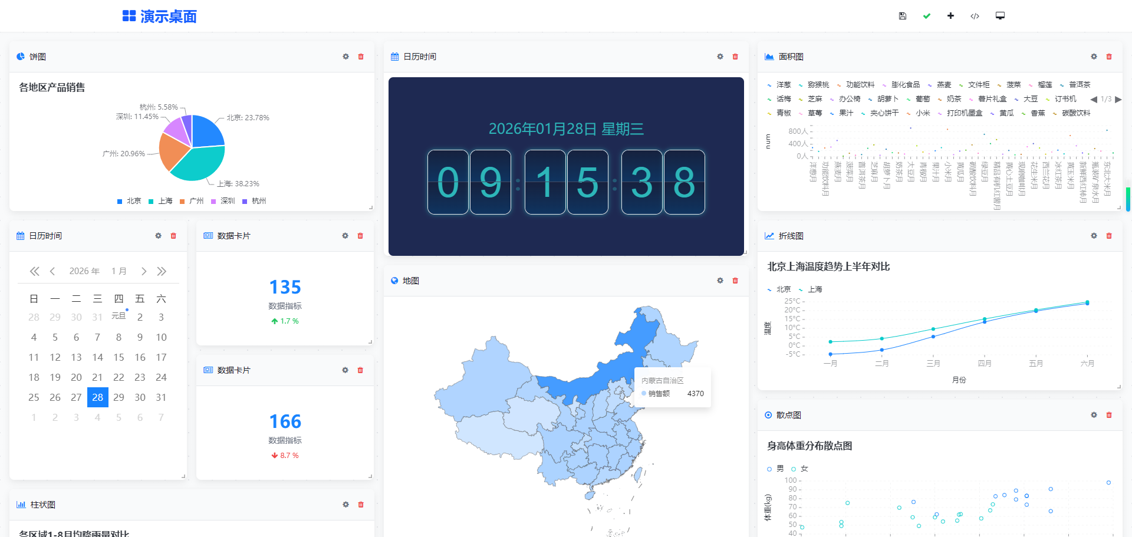The image size is (1132, 537).
Task: Save the dashboard layout
Action: [x=902, y=16]
